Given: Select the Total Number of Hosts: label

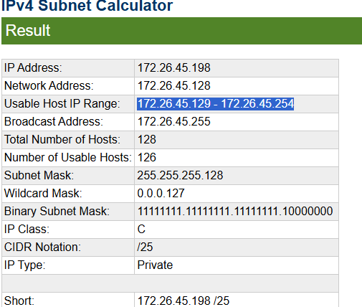Looking at the screenshot, I should (62, 139).
